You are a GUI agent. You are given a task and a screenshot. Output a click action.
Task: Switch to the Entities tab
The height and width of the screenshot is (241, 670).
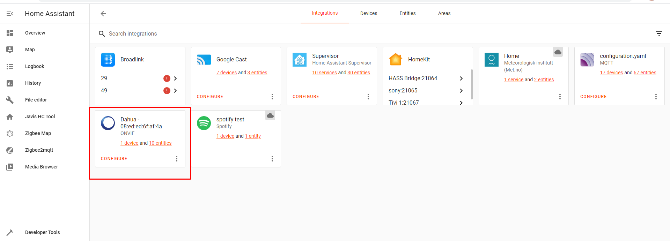point(407,13)
